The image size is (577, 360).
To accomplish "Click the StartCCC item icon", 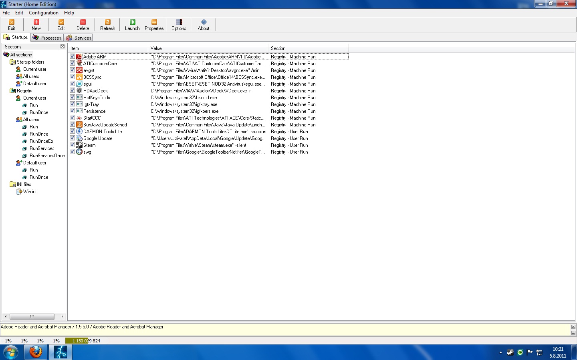I will click(79, 118).
